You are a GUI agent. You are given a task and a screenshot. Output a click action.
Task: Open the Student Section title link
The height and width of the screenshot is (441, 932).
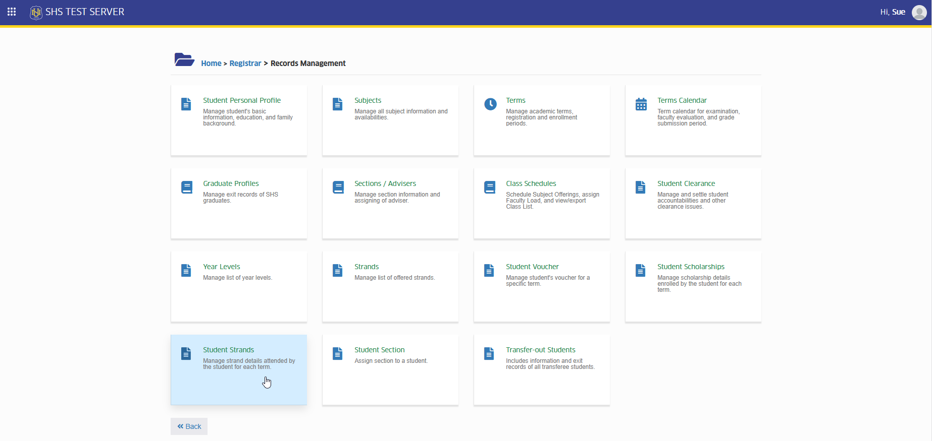click(x=379, y=350)
